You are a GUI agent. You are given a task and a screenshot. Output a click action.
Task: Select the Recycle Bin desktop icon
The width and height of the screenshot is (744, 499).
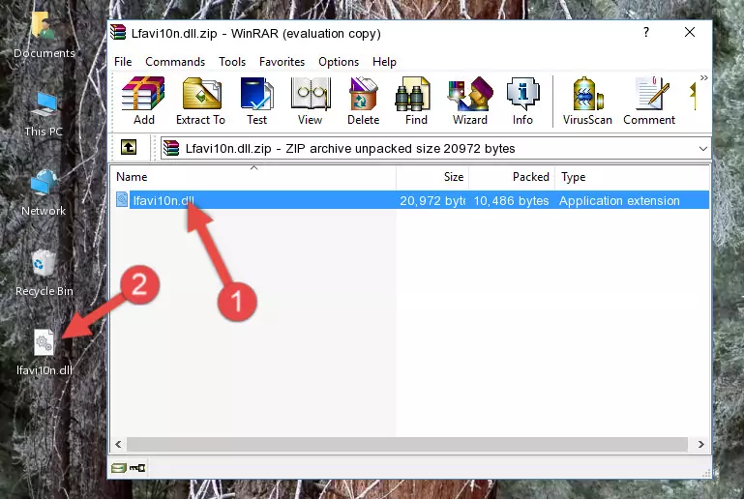click(x=45, y=274)
